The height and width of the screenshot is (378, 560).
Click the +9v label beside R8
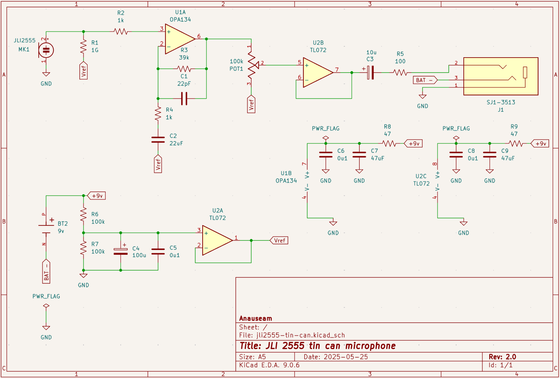coord(413,143)
